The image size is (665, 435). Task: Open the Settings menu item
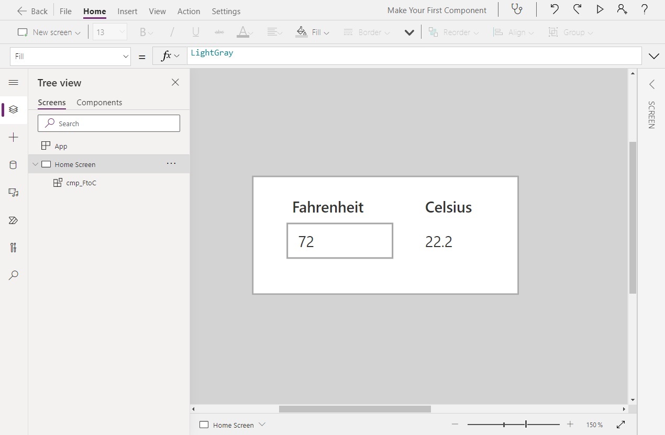point(226,11)
